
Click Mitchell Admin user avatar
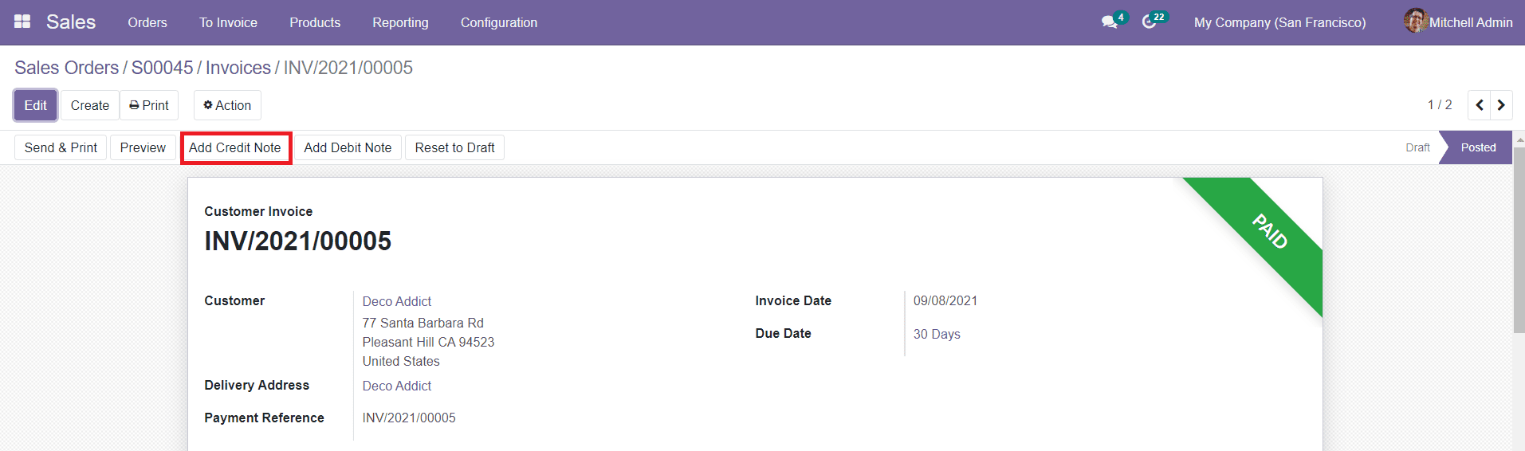(x=1415, y=22)
